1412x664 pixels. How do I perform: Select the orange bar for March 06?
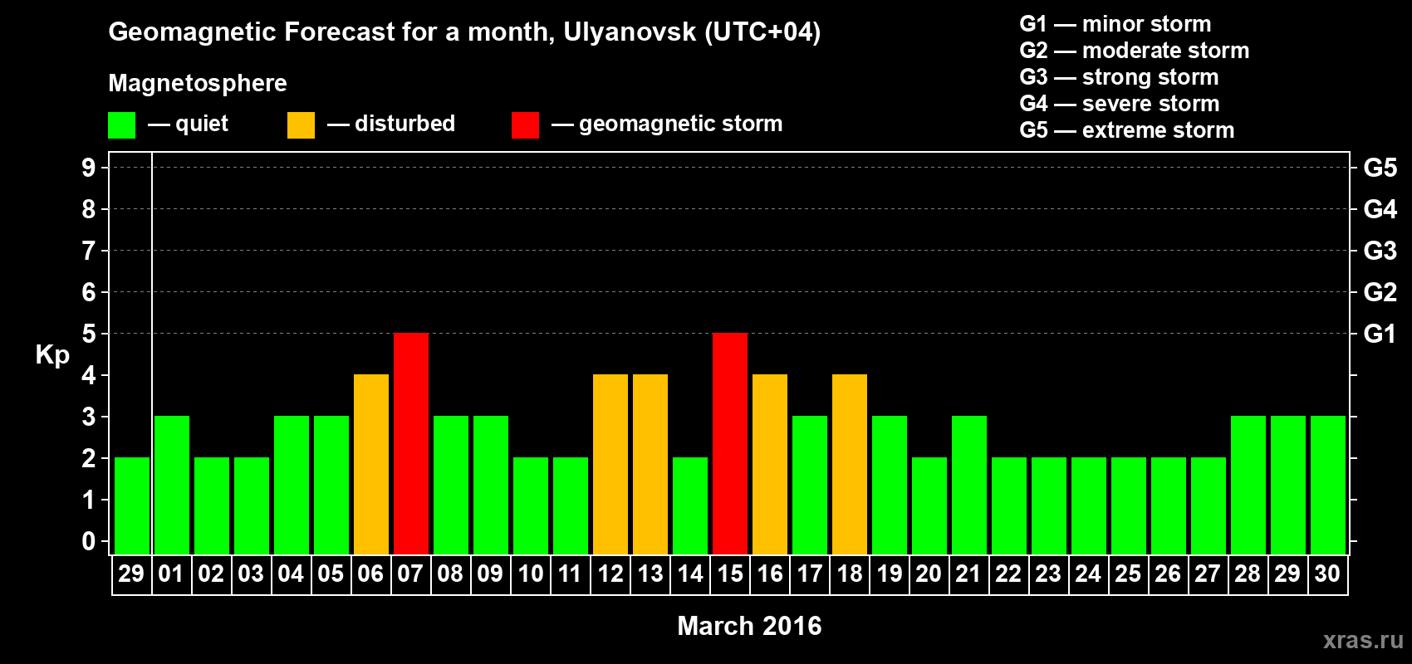(x=371, y=464)
